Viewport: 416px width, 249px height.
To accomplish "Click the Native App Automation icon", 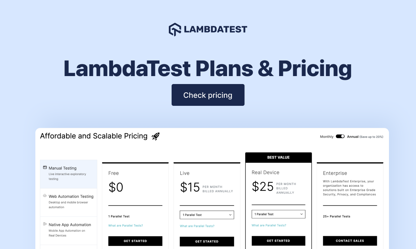I will click(x=45, y=224).
